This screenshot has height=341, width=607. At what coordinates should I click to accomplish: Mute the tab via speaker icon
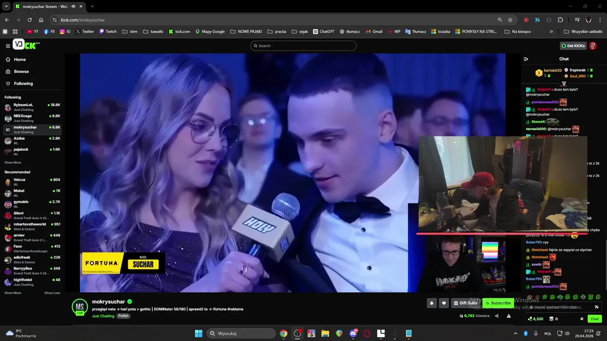click(73, 7)
